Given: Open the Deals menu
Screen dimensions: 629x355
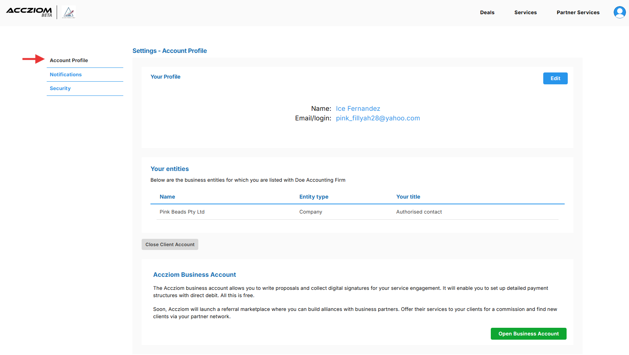Looking at the screenshot, I should (x=487, y=12).
